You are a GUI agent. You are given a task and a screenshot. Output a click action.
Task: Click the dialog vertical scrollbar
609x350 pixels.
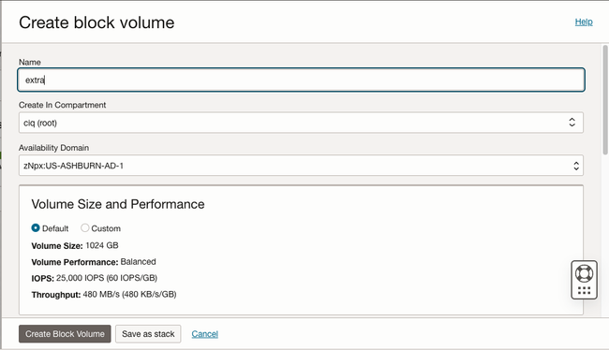click(605, 100)
